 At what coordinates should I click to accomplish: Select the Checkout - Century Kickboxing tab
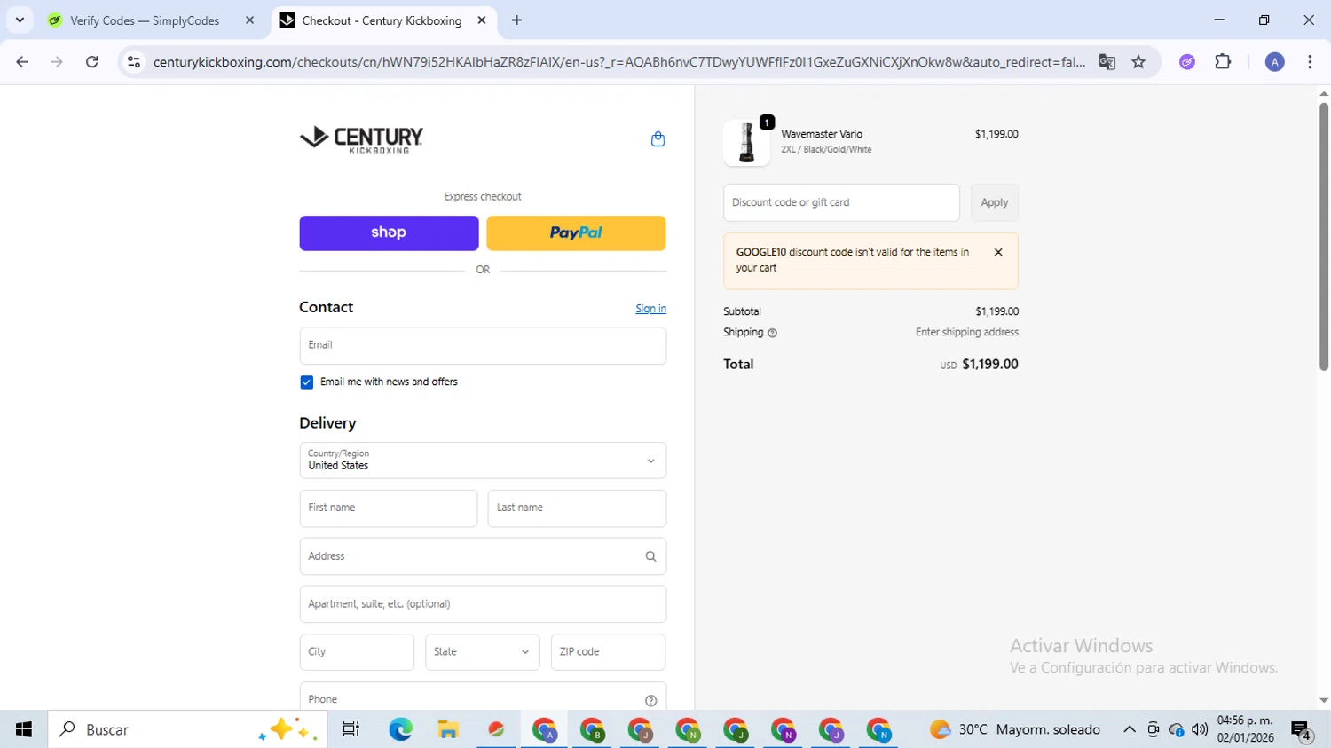coord(383,20)
